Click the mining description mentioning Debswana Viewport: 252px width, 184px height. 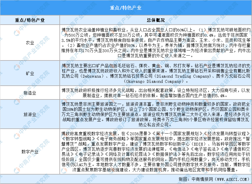click(x=156, y=73)
